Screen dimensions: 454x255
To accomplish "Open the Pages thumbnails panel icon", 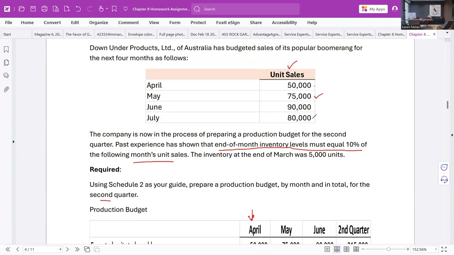I will coord(6,63).
